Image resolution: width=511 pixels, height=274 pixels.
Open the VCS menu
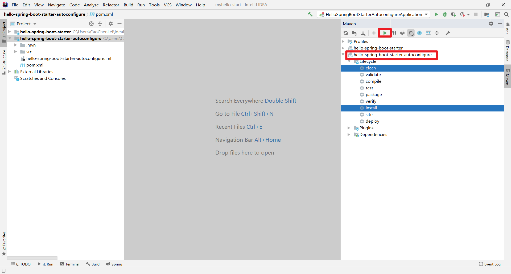click(168, 5)
